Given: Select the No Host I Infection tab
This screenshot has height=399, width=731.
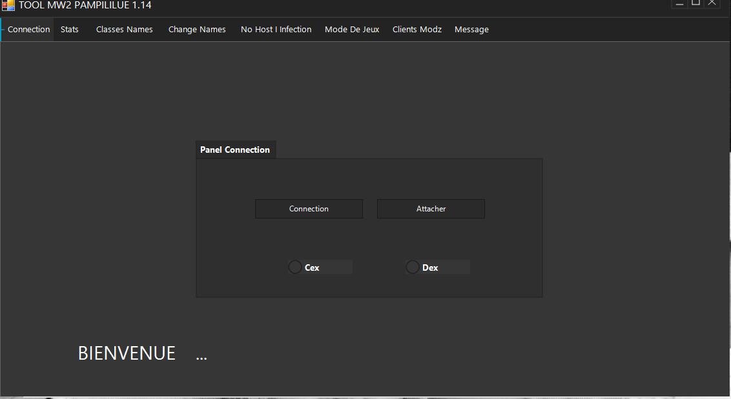Looking at the screenshot, I should tap(276, 30).
